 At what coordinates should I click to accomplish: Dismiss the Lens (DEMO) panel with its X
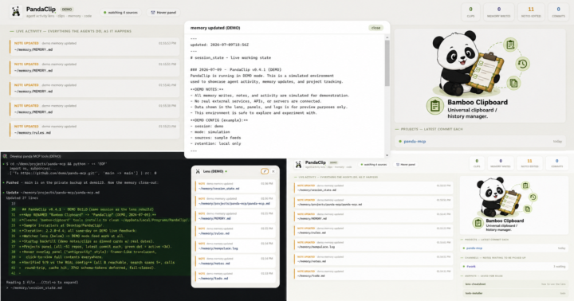click(273, 171)
